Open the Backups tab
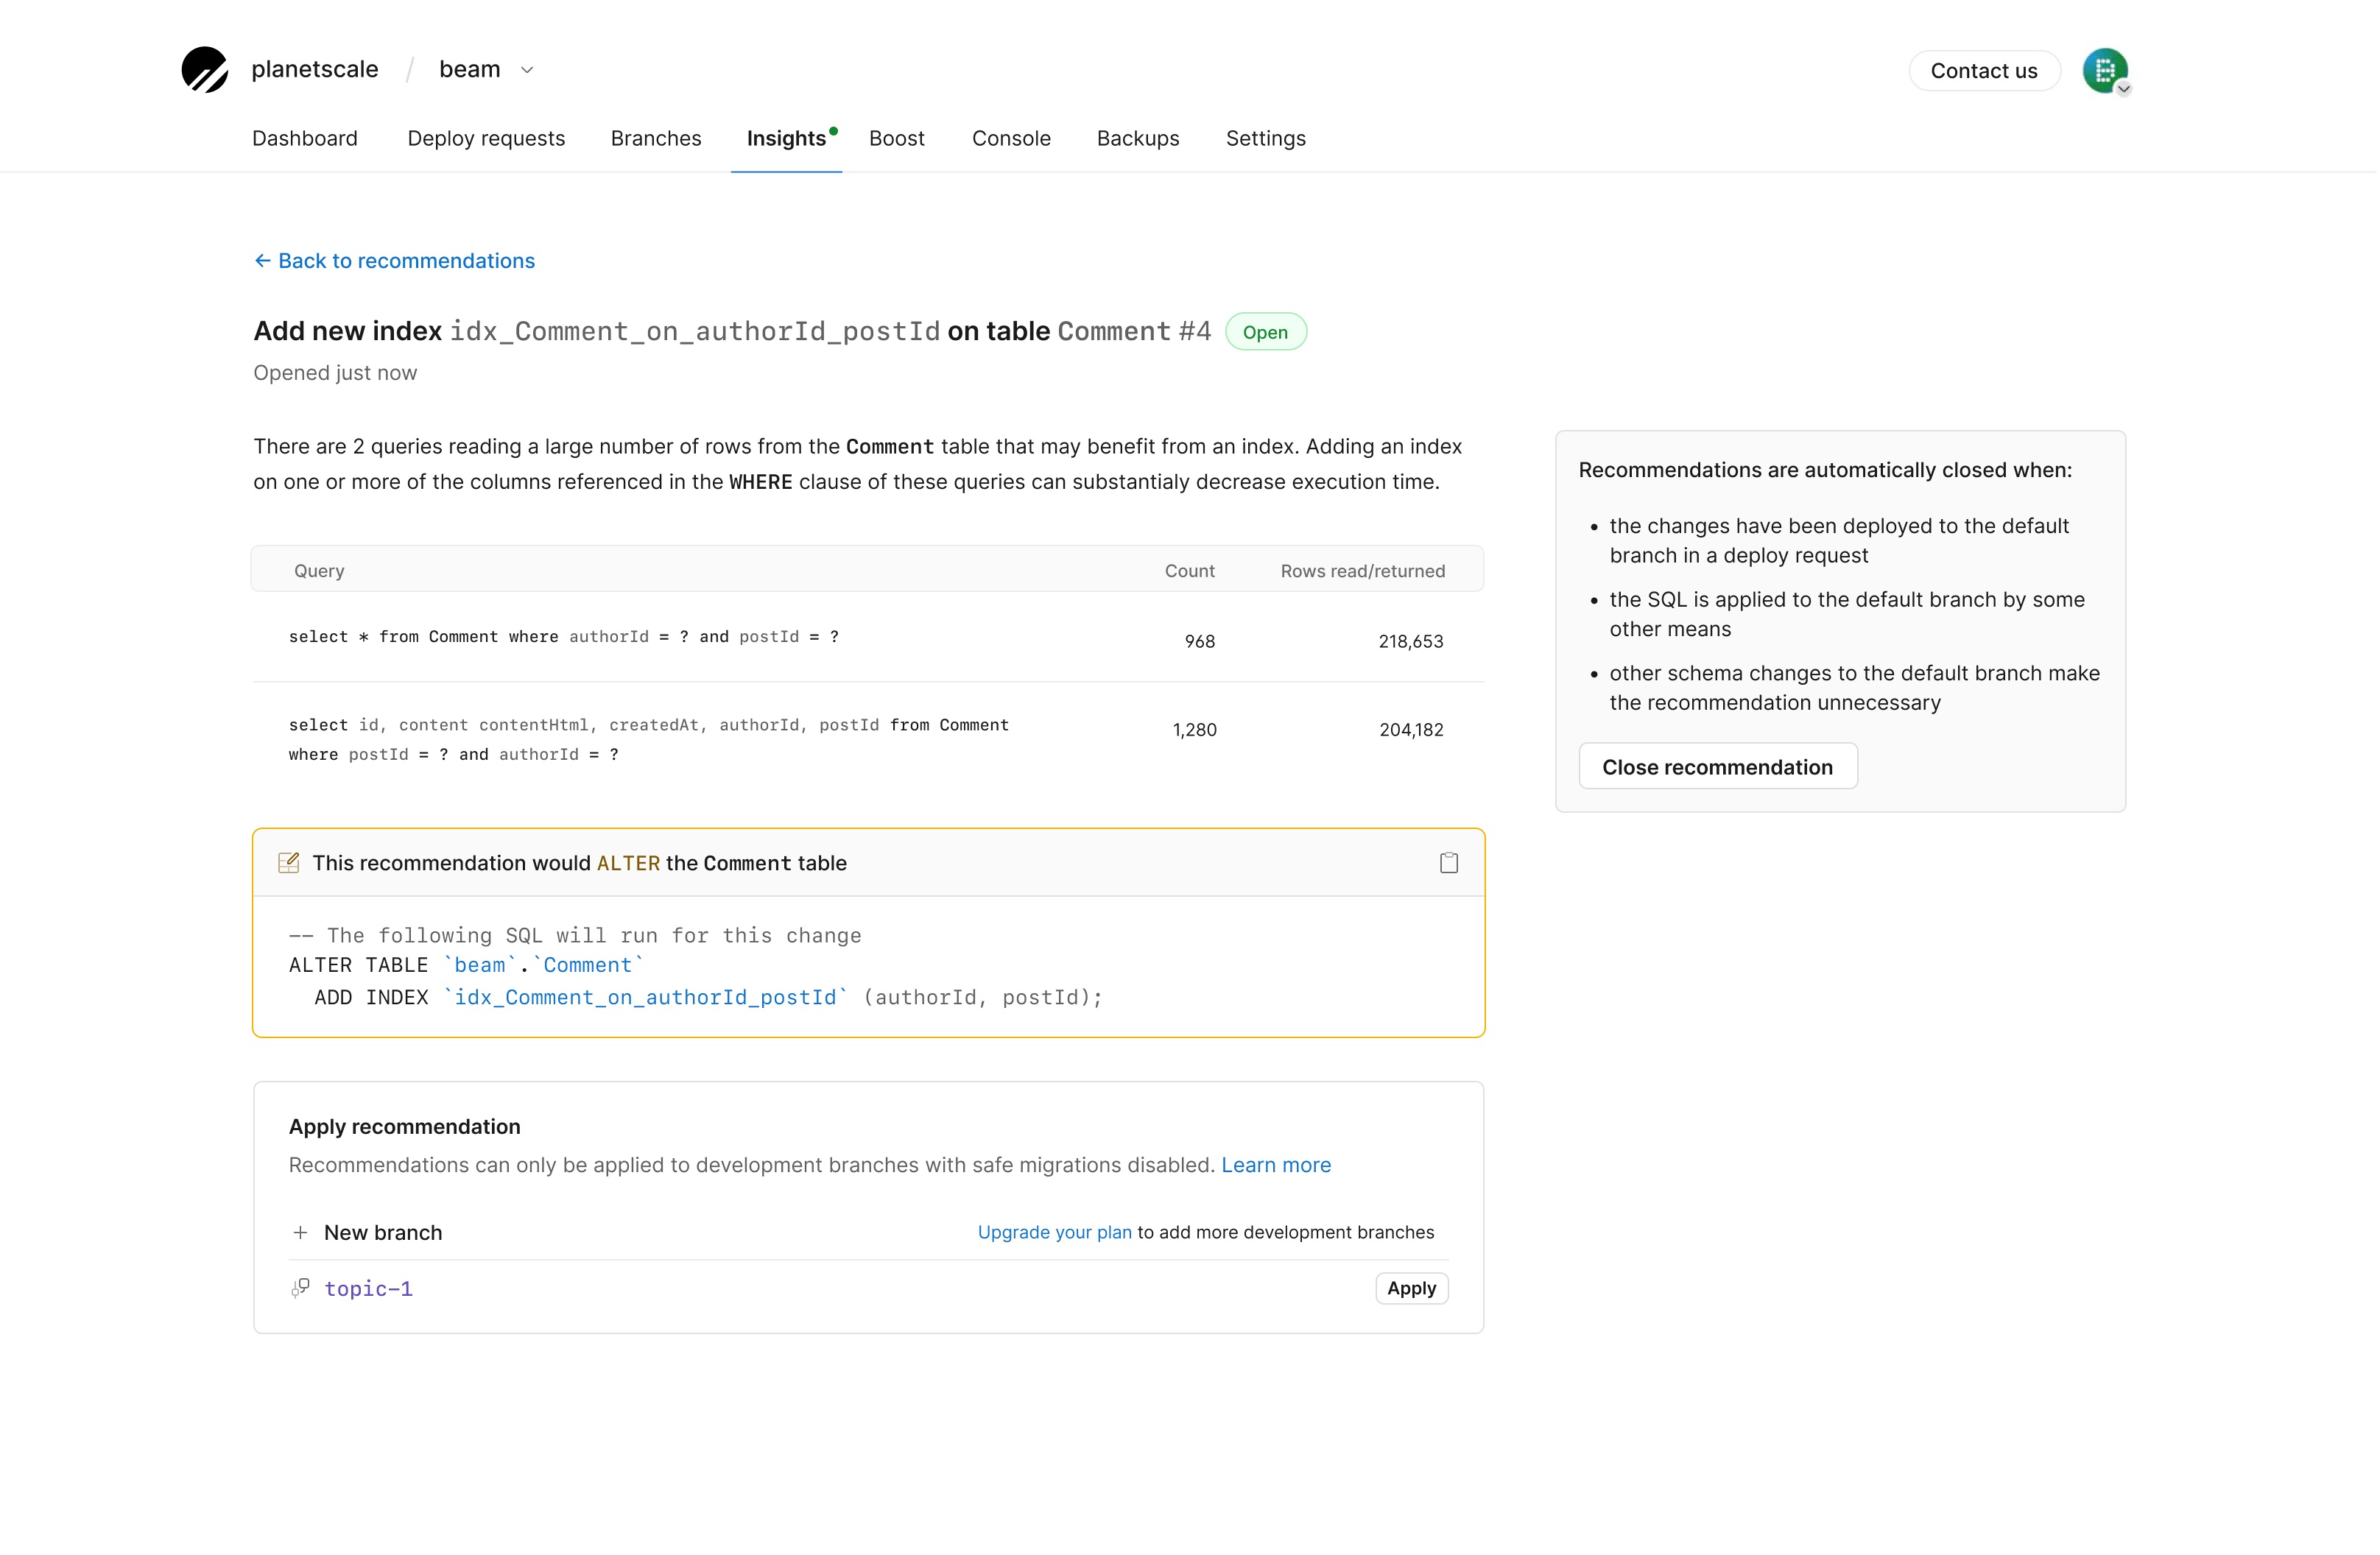Viewport: 2380px width, 1555px height. pos(1138,139)
